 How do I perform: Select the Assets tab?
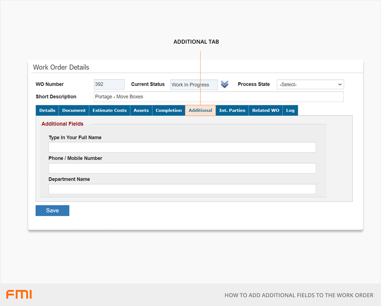(x=141, y=111)
